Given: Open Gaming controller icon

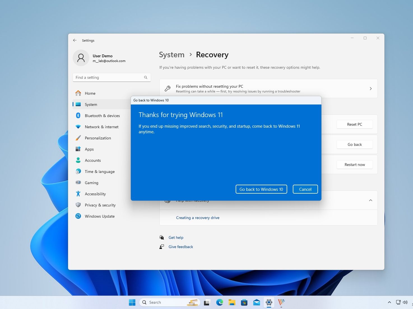Looking at the screenshot, I should (x=78, y=183).
